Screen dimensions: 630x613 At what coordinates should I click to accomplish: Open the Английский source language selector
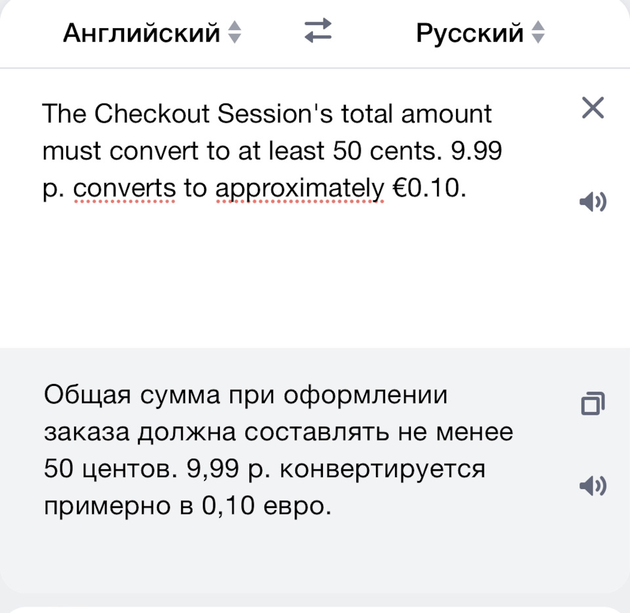point(141,32)
